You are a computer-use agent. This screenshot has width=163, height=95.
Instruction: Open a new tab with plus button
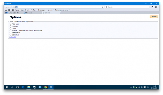tap(158, 13)
